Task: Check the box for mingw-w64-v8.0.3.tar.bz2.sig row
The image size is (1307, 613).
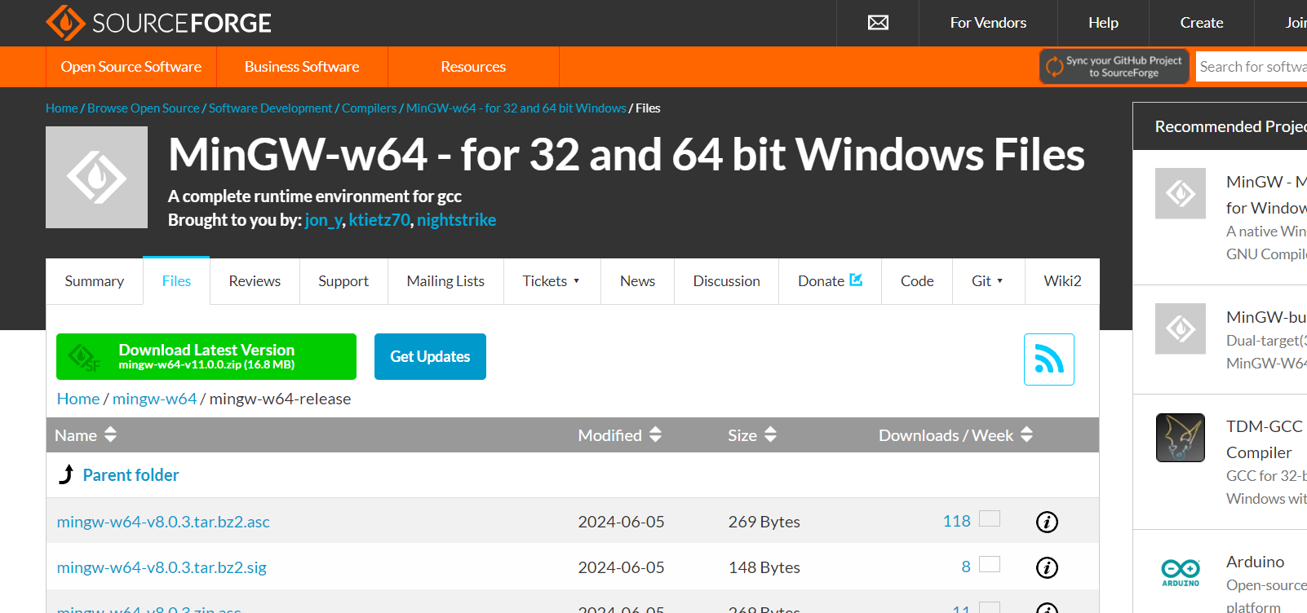Action: coord(990,564)
